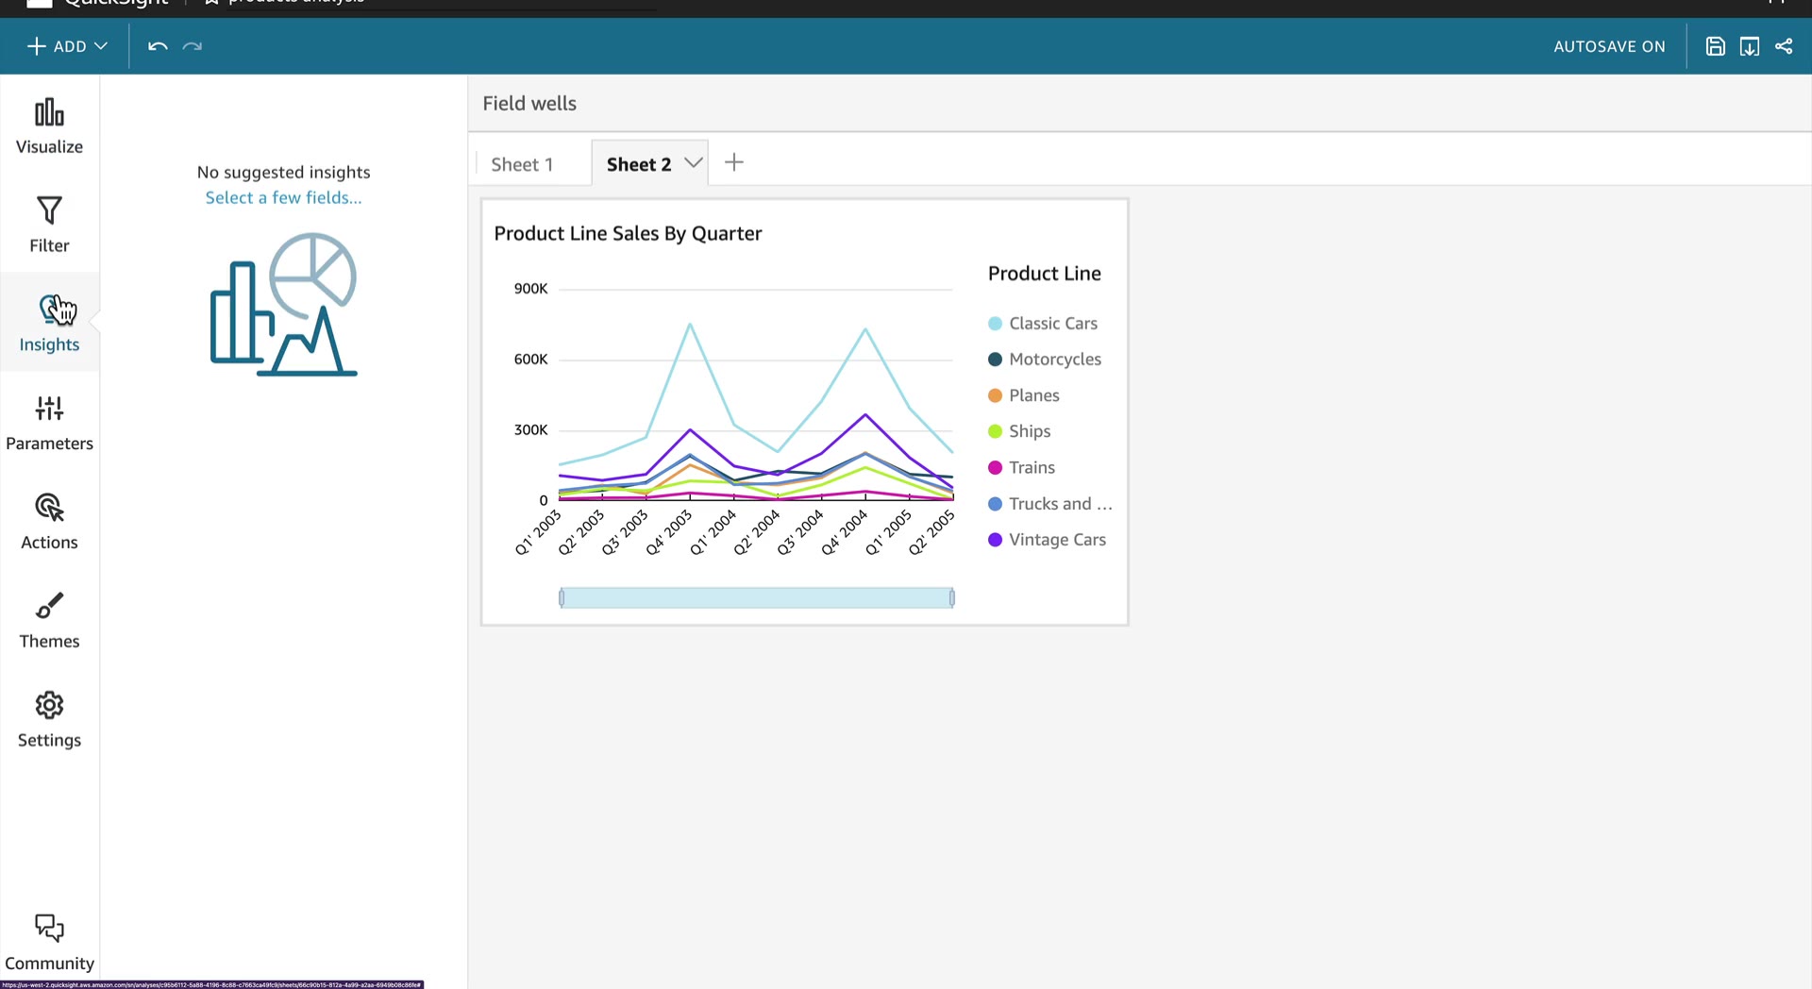The image size is (1812, 989).
Task: Open the Filter panel
Action: [x=49, y=225]
